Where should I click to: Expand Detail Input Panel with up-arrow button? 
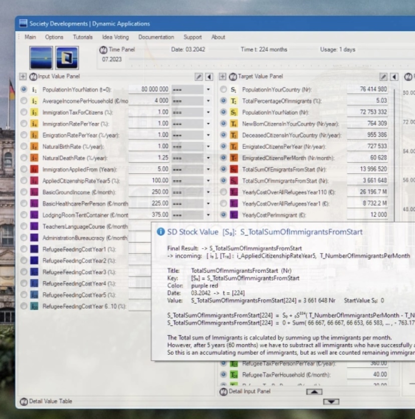[314, 391]
